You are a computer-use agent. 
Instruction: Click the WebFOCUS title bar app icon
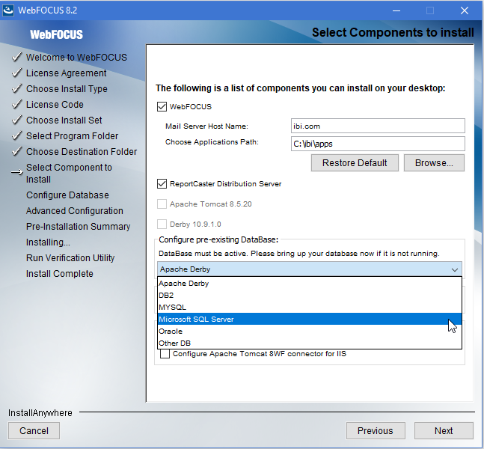coord(8,10)
